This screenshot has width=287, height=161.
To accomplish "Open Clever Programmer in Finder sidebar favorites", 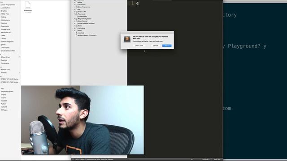I will point(8,5).
